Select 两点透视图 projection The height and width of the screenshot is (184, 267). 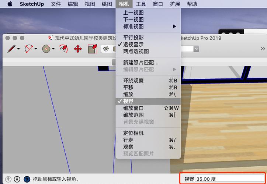148,51
